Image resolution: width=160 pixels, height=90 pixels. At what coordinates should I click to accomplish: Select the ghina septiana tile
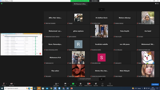[x=78, y=31]
